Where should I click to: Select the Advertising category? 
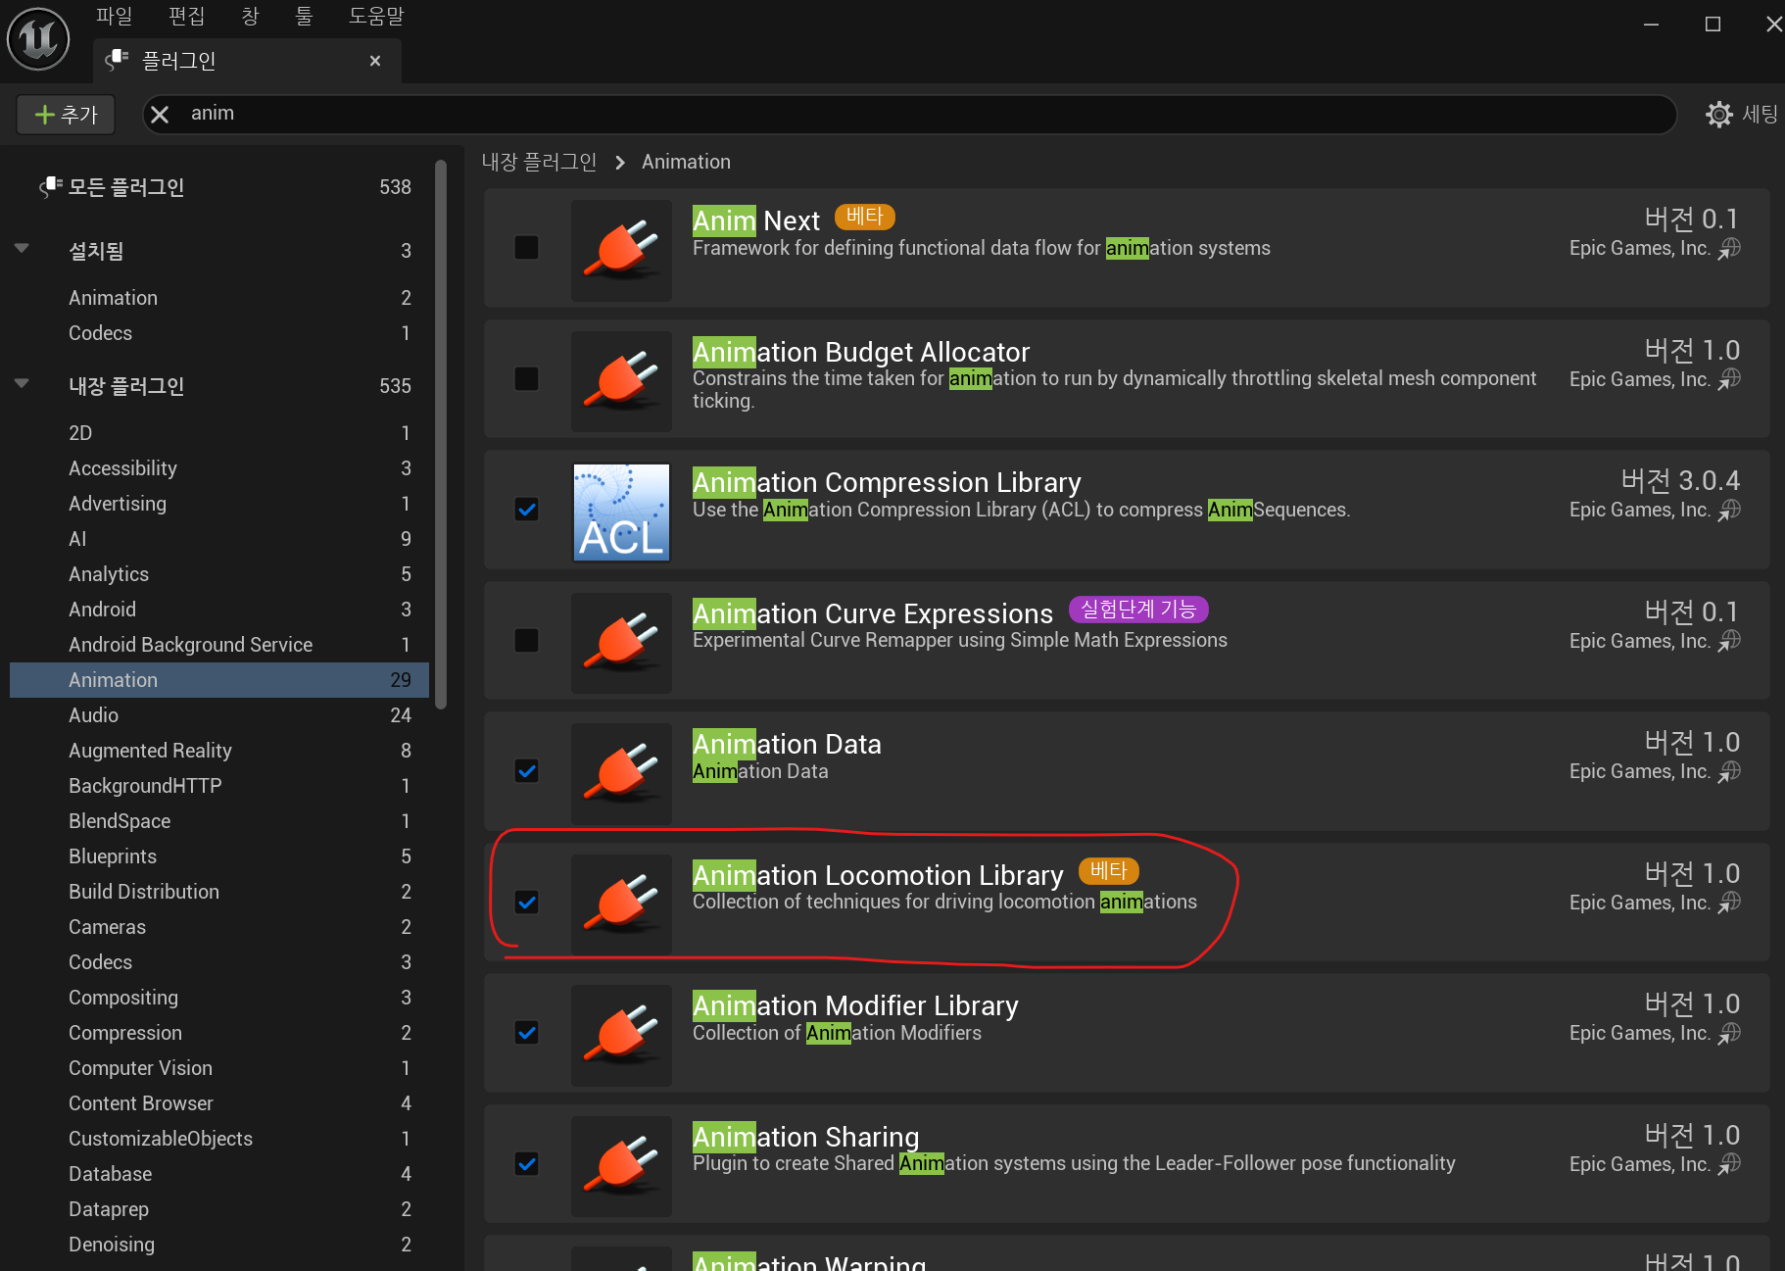pos(219,504)
